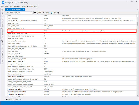The height and width of the screenshot is (105, 139).
Task: Open the Connection combo box dropdown
Action: click(x=31, y=13)
